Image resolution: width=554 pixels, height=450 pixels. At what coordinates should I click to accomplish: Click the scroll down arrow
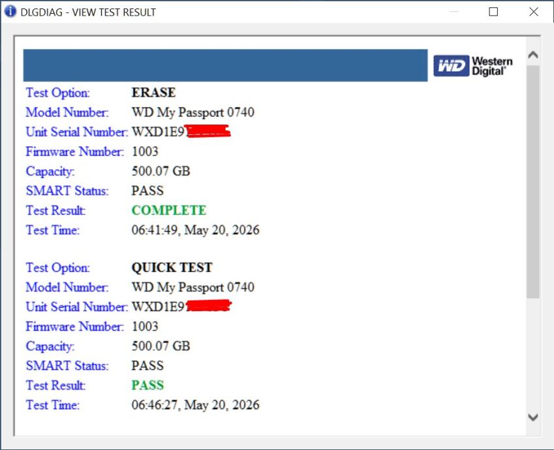point(533,417)
